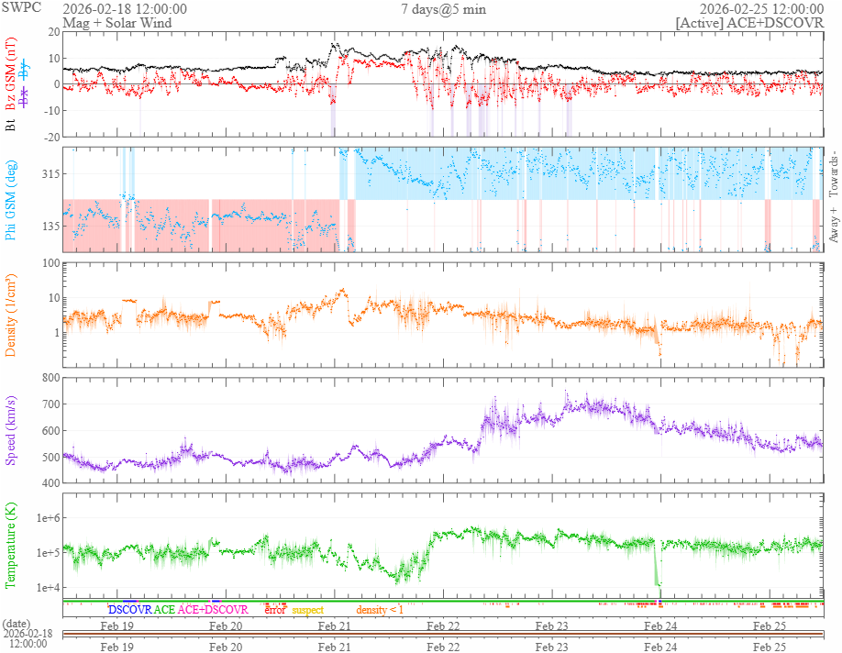This screenshot has height=653, width=842.
Task: Click the 1e+5 tick on the Temperature axis
Action: point(49,553)
